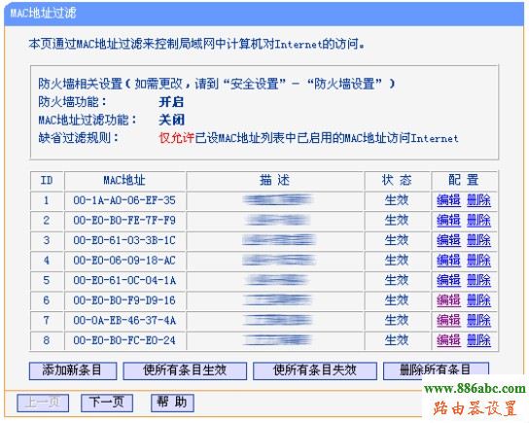The width and height of the screenshot is (529, 423).
Task: Delete entry with MAC 00-E0-B0-FE-7F-F9
Action: (x=478, y=221)
